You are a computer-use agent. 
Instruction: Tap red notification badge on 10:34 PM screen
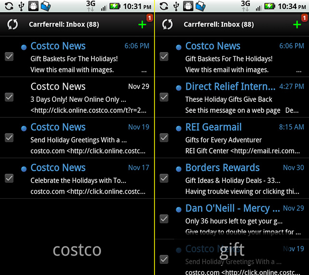pyautogui.click(x=304, y=18)
